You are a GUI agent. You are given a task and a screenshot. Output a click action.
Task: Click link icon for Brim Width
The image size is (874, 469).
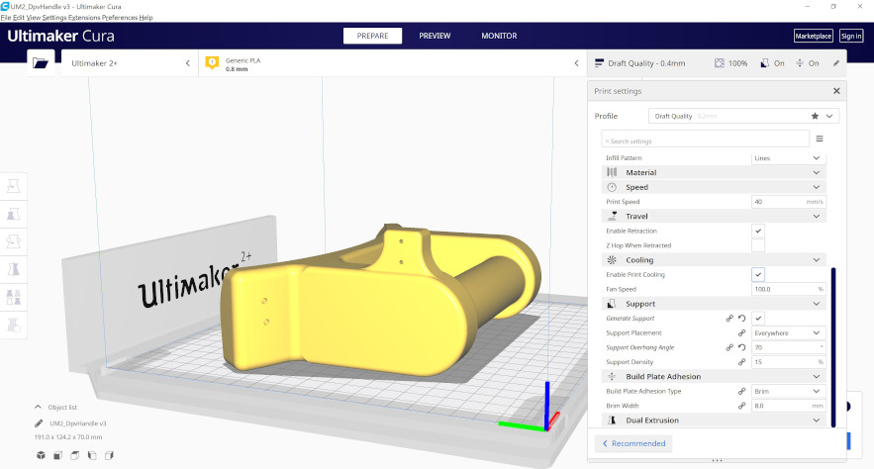pyautogui.click(x=742, y=406)
